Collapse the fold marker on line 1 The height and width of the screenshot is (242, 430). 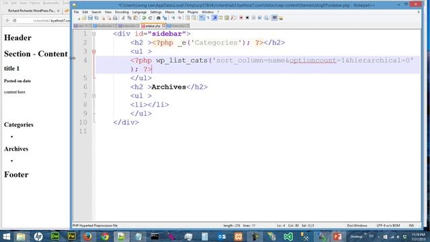point(94,34)
